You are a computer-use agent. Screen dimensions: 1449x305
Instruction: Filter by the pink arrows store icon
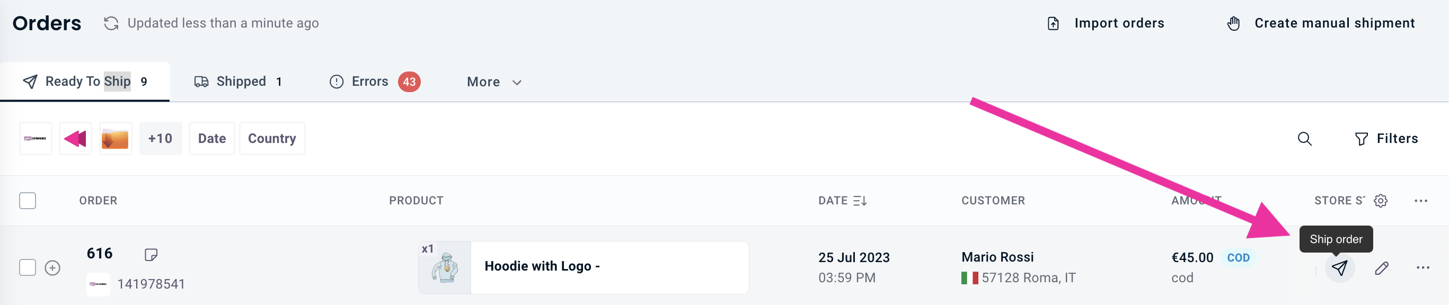pos(75,138)
